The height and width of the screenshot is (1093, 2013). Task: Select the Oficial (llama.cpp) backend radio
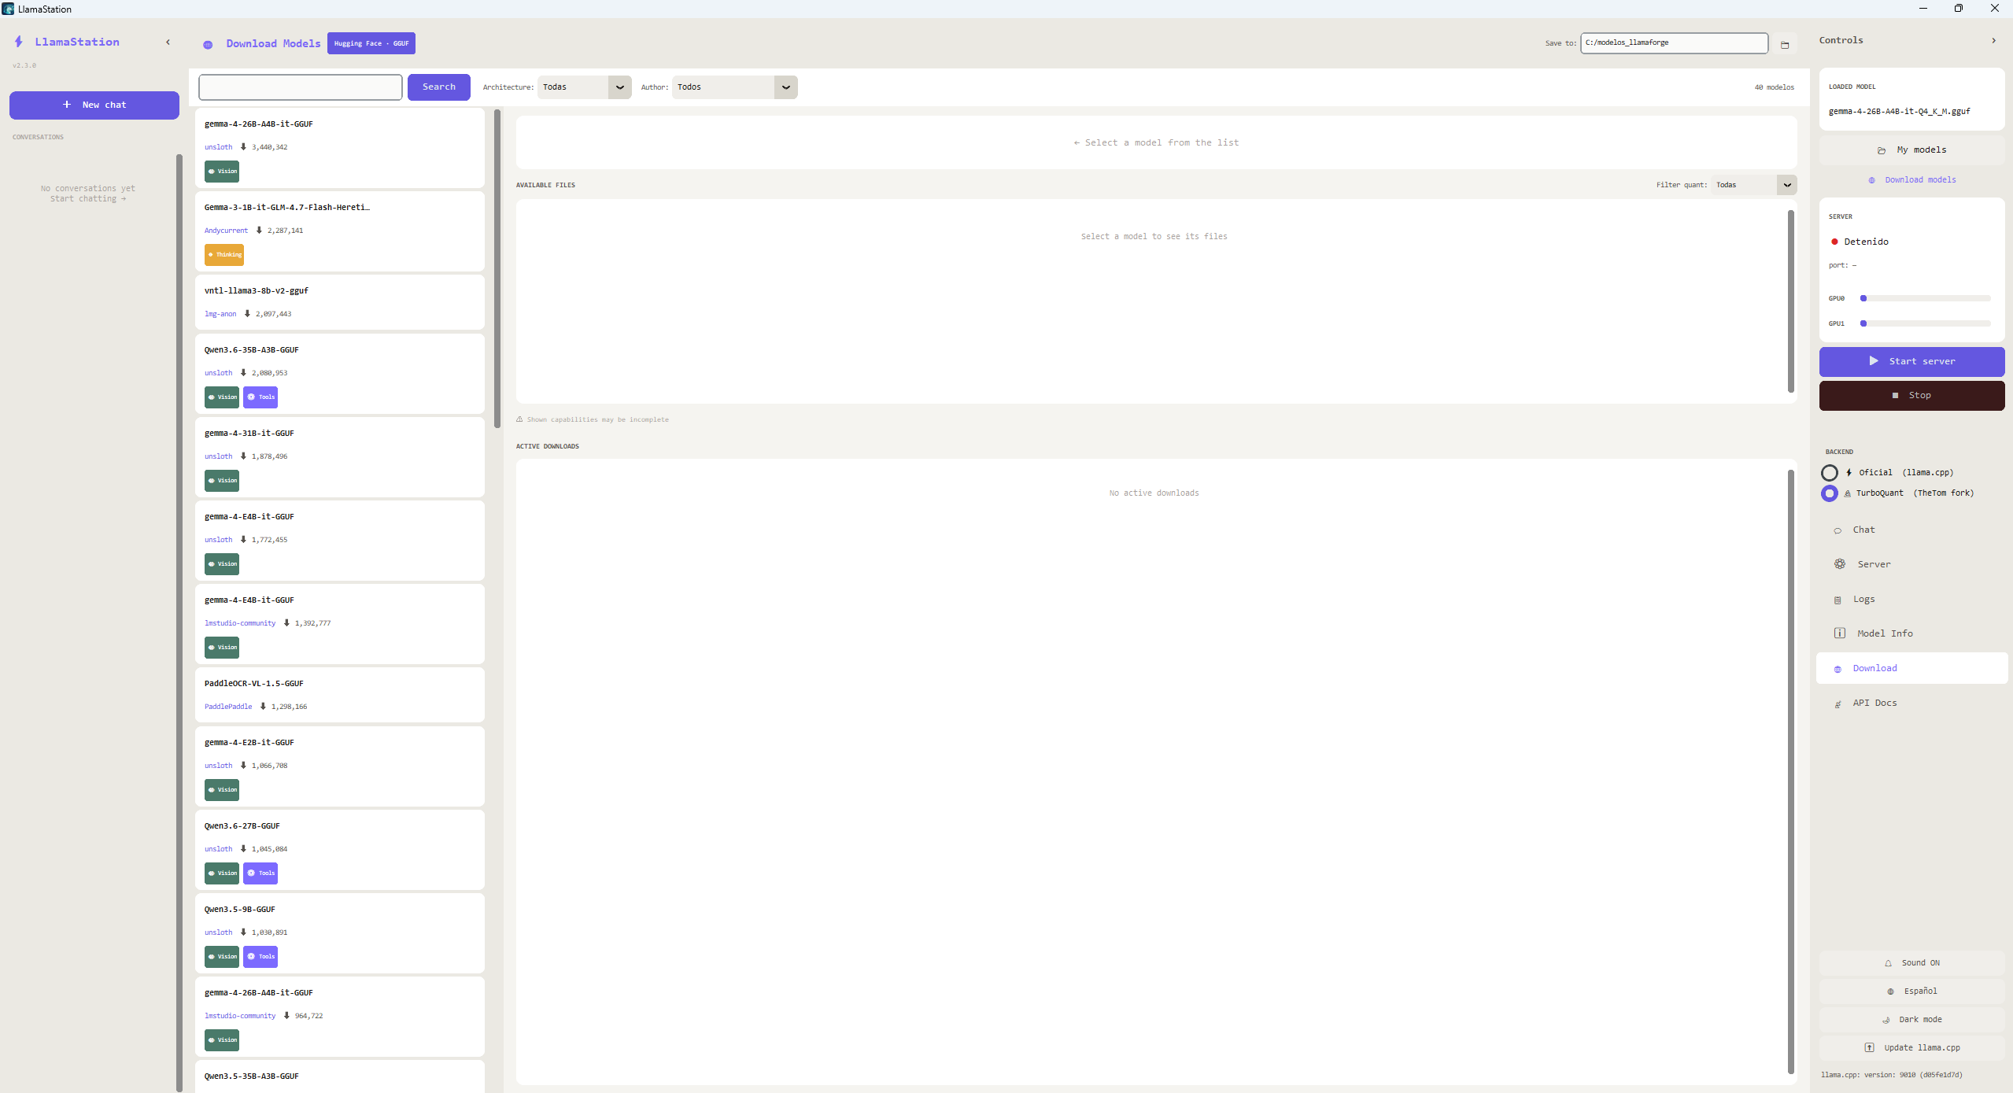click(x=1830, y=473)
